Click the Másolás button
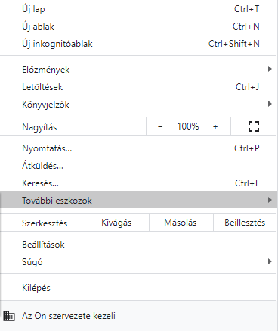 pyautogui.click(x=181, y=223)
